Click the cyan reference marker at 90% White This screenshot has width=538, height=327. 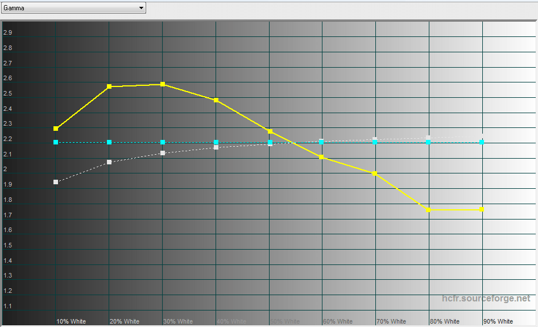482,142
